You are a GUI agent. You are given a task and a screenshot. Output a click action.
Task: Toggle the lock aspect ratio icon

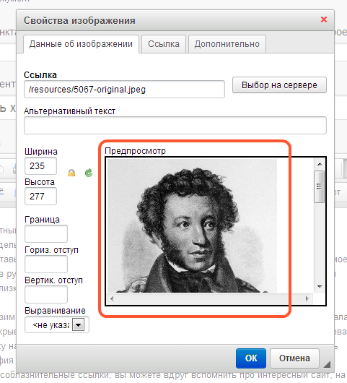[71, 173]
